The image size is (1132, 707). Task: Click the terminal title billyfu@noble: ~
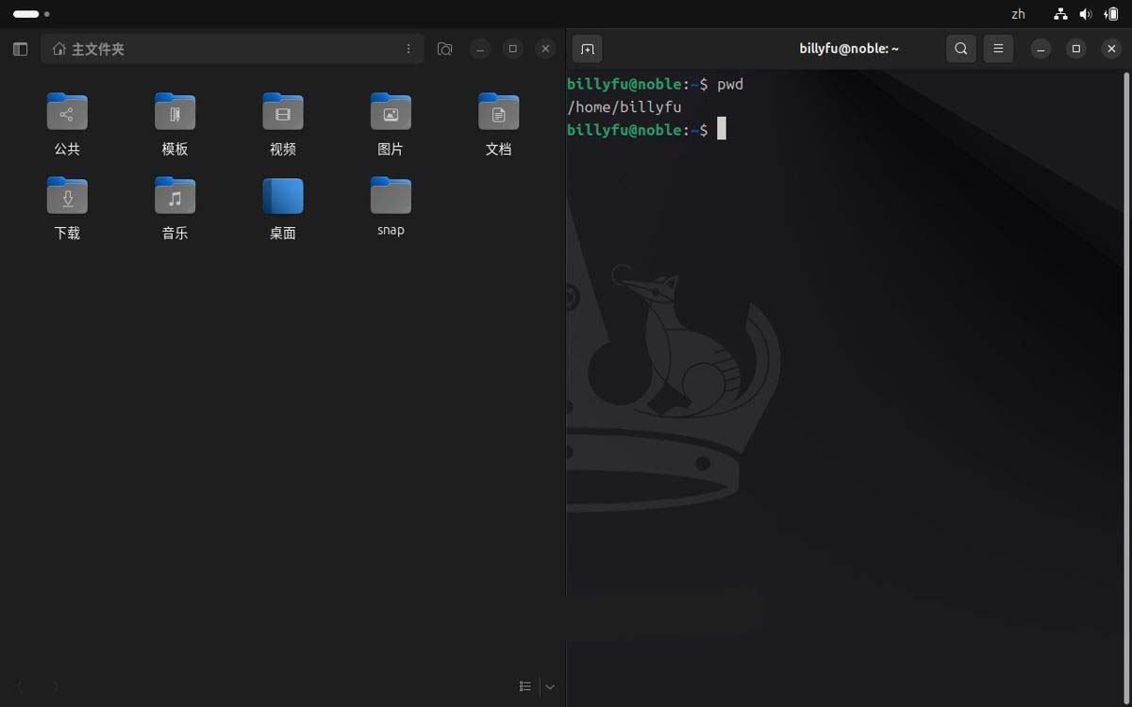tap(849, 49)
